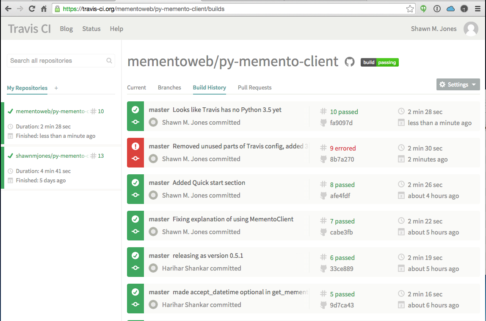Open build 8 passed

[342, 185]
